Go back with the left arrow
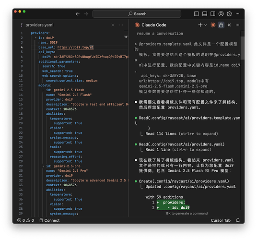The image size is (257, 240). (x=78, y=14)
